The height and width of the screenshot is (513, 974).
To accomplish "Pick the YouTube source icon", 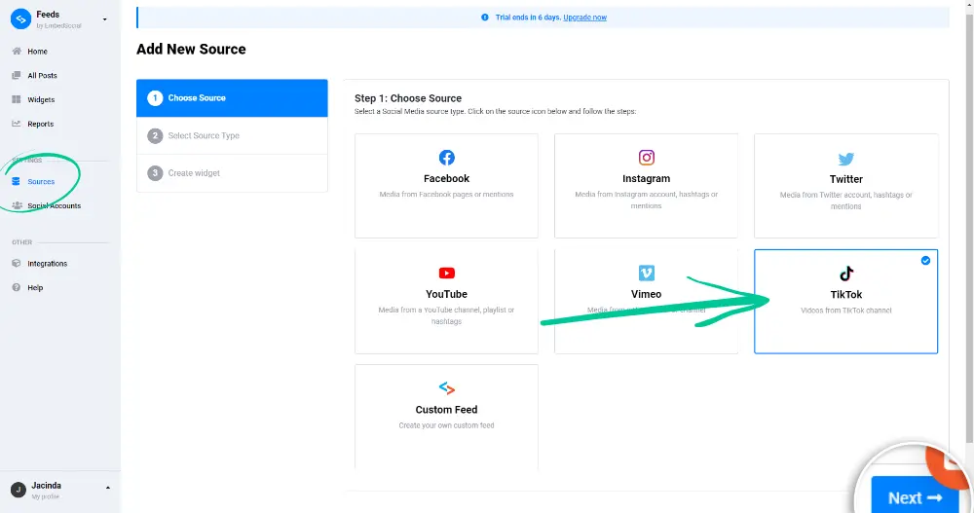I will [446, 273].
